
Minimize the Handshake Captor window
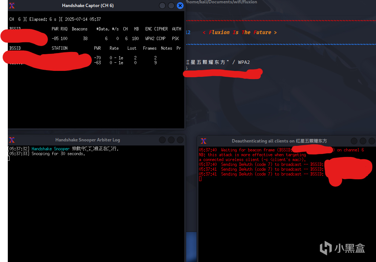pos(162,6)
